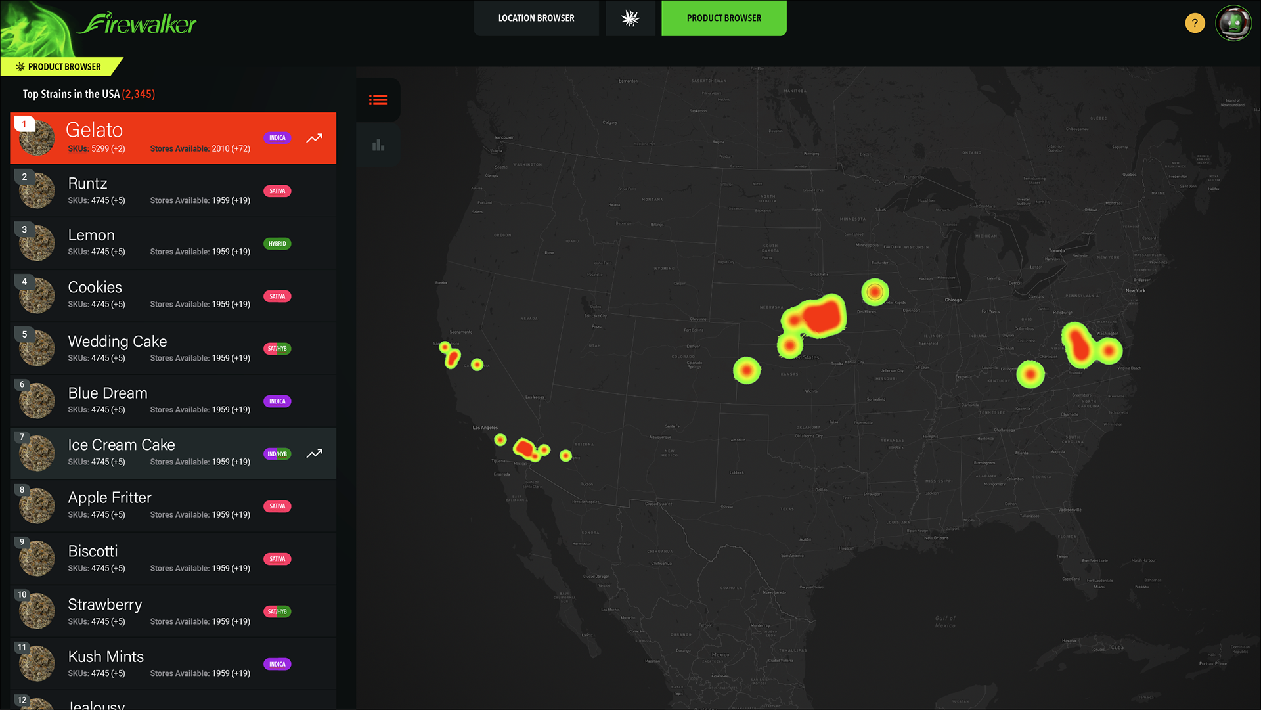Screen dimensions: 1261x710
Task: Select the Kush Mints strain row
Action: tap(173, 663)
